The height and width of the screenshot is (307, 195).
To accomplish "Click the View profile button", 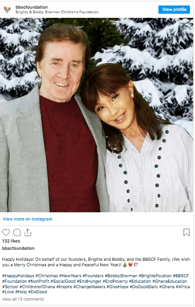I will point(174,10).
